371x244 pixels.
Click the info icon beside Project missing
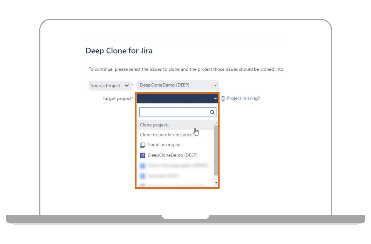tap(223, 99)
